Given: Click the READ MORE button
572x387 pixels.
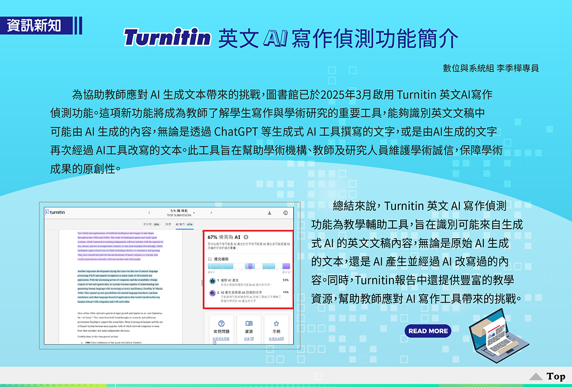Looking at the screenshot, I should (x=428, y=331).
